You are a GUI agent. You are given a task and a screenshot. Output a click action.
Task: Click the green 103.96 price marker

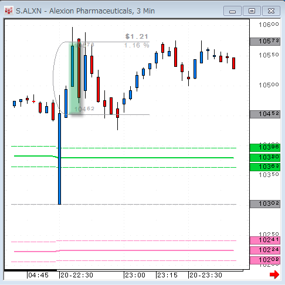pos(265,148)
